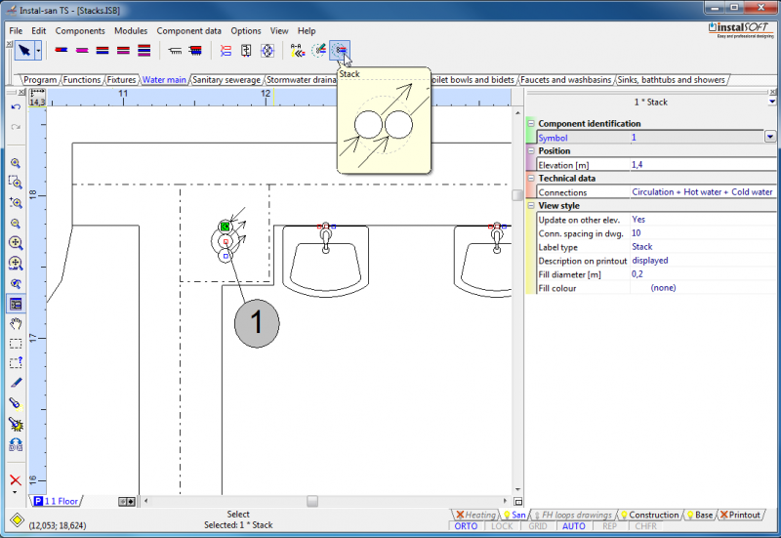Click the flashlight search tool
781x538 pixels.
pos(16,403)
